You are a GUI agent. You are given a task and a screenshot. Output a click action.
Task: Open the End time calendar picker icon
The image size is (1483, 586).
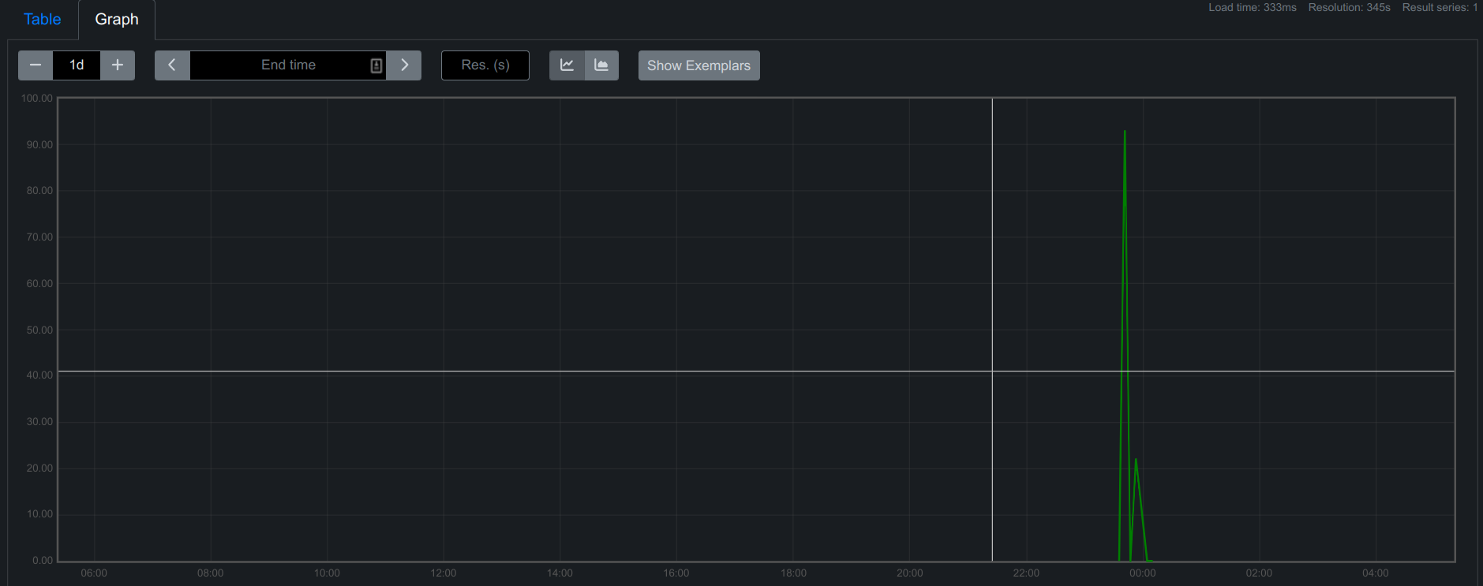click(x=376, y=65)
